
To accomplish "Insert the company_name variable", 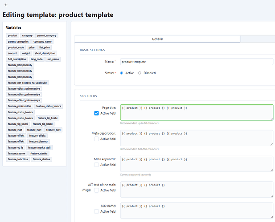I will 42,42.
